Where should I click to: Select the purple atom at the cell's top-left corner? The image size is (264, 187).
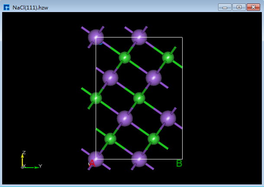[96, 37]
